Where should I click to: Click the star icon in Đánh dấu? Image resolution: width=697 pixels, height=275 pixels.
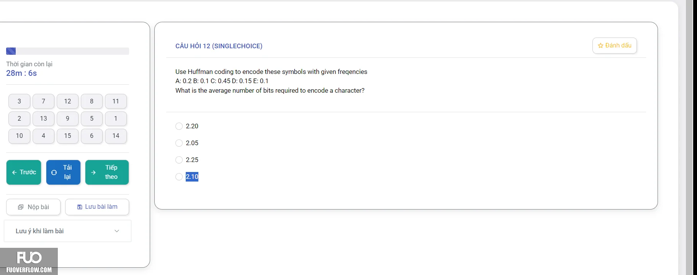click(x=600, y=46)
